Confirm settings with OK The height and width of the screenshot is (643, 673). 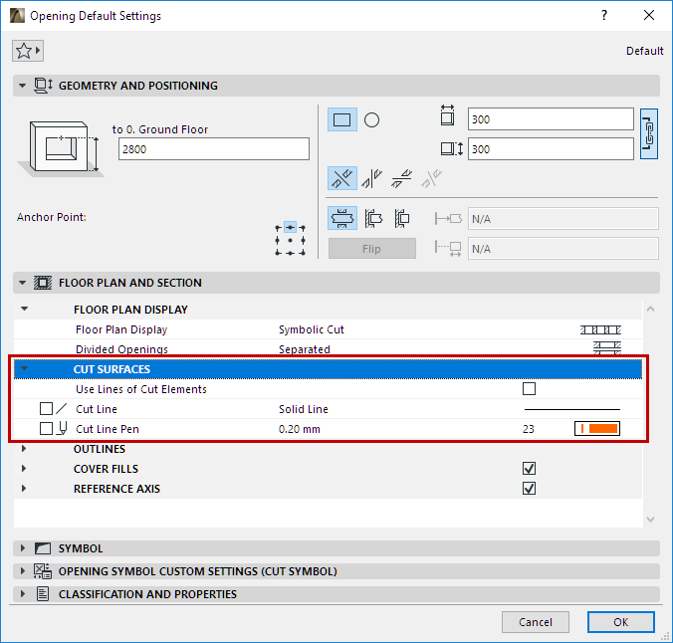620,622
